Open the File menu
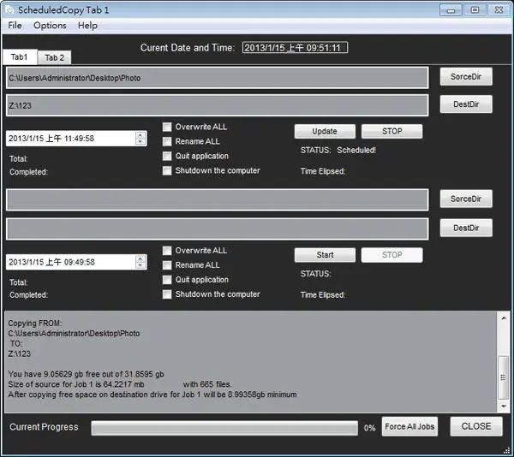The width and height of the screenshot is (514, 457). (x=15, y=26)
